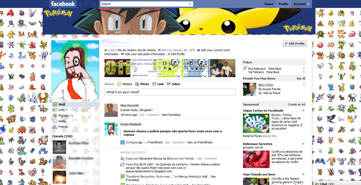Image resolution: width=361 pixels, height=185 pixels.
Task: Click the Search input field
Action: 144,4
